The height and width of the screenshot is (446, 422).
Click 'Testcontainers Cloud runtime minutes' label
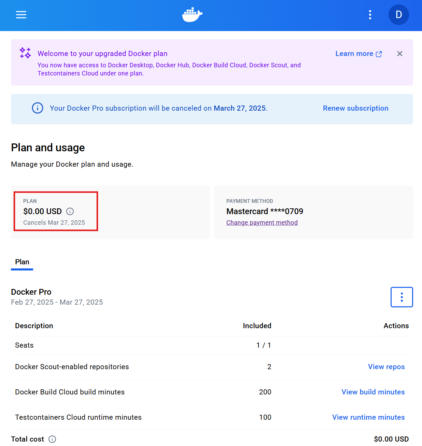click(x=78, y=417)
